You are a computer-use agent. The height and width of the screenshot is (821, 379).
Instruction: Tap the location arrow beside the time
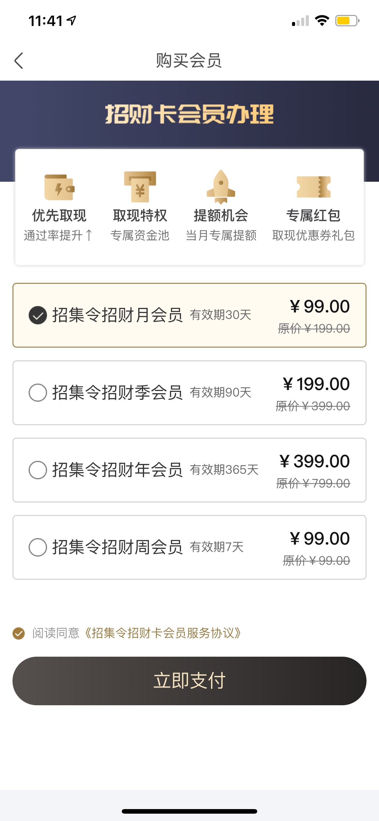[x=72, y=21]
